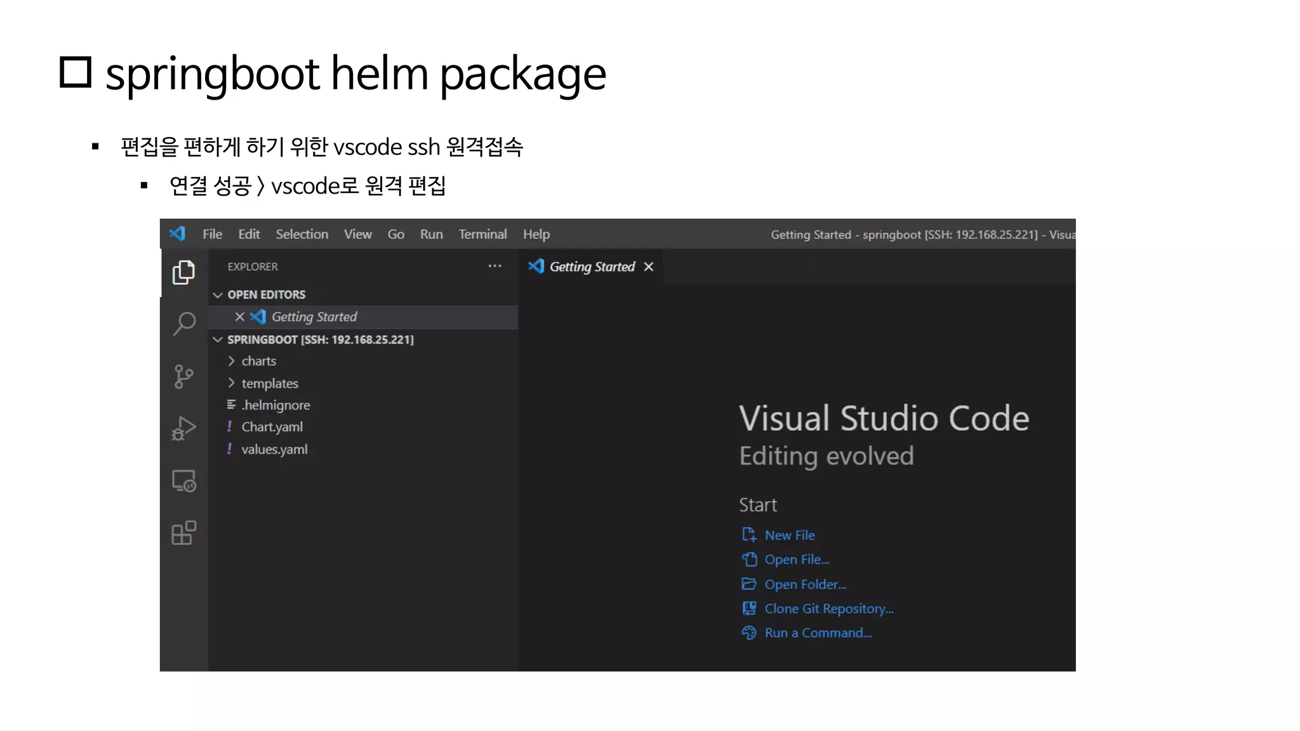Click the New File icon under Start
The width and height of the screenshot is (1300, 731).
click(749, 535)
